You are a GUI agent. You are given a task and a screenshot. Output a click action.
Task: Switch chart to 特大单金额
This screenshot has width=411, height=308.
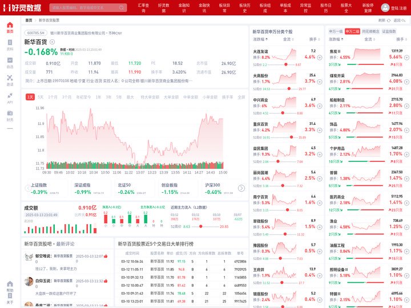pyautogui.click(x=150, y=97)
